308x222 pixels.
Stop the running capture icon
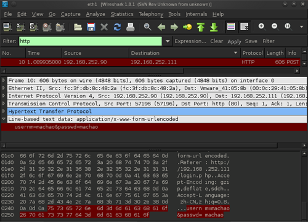click(x=47, y=27)
